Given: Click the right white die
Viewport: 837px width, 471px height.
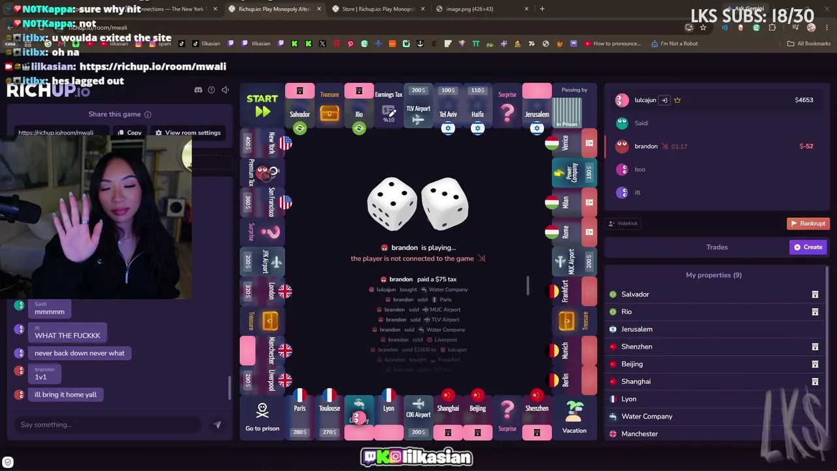Looking at the screenshot, I should (445, 203).
